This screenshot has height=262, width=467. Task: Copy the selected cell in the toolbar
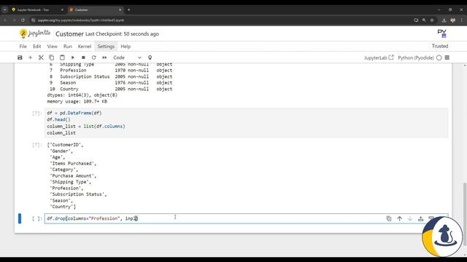pyautogui.click(x=52, y=57)
